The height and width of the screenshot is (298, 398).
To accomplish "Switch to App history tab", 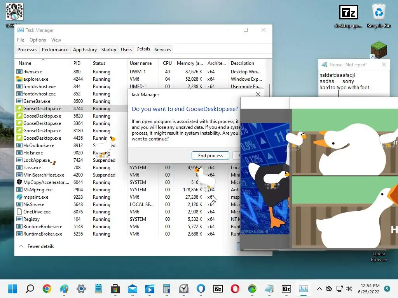I will 85,50.
